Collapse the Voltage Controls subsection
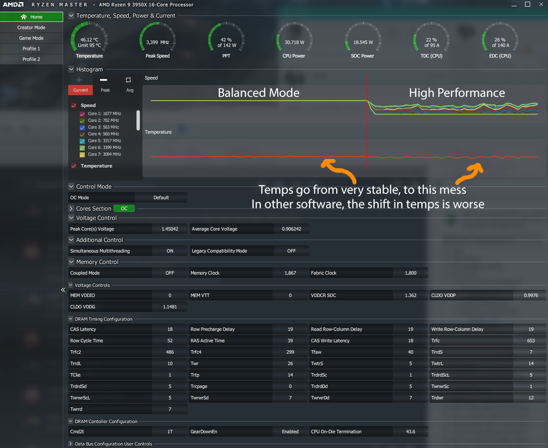The image size is (548, 448). pyautogui.click(x=71, y=285)
